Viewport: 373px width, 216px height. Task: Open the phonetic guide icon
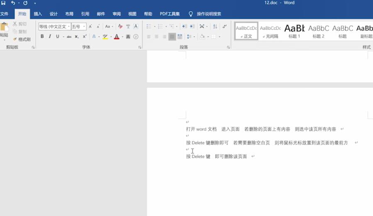[128, 27]
